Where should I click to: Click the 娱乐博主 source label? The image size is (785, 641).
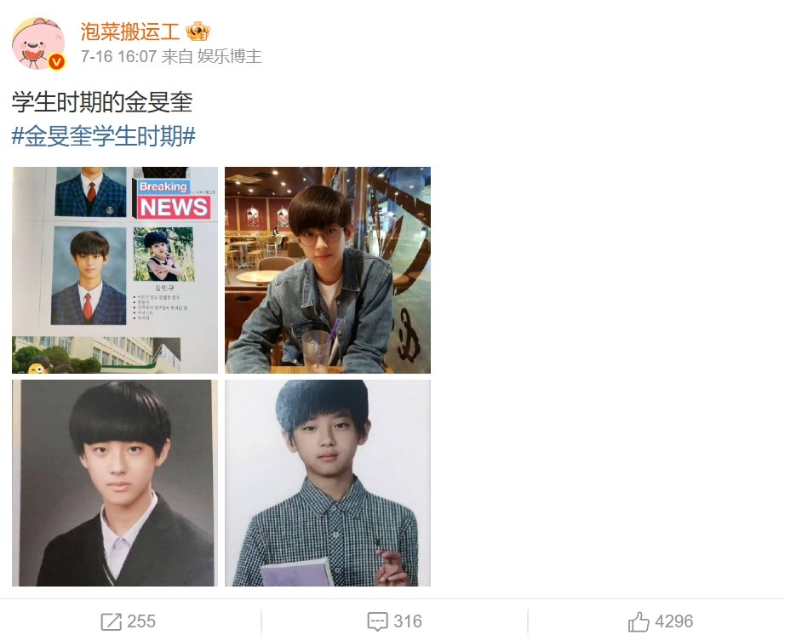pos(229,56)
